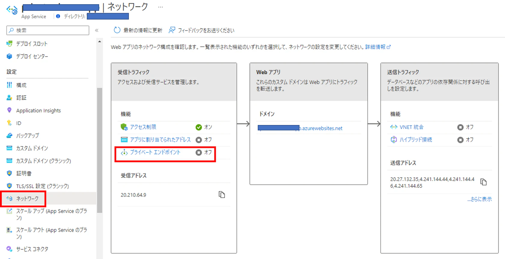Click the バックアップ cloud icon

point(10,136)
